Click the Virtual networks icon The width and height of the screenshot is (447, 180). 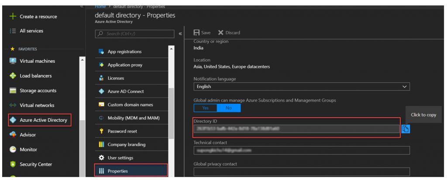coord(13,105)
